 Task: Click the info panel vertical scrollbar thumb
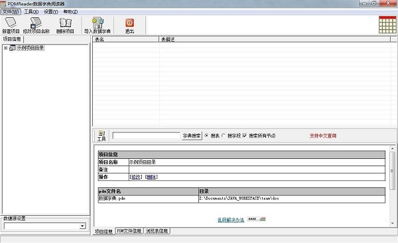coord(393,171)
